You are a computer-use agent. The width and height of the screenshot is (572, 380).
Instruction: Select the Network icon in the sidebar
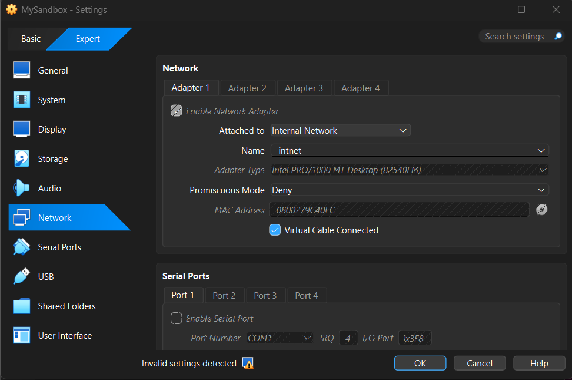22,217
